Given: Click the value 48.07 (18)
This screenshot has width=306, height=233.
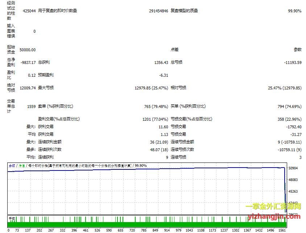Looking at the screenshot, I should tap(159, 150).
